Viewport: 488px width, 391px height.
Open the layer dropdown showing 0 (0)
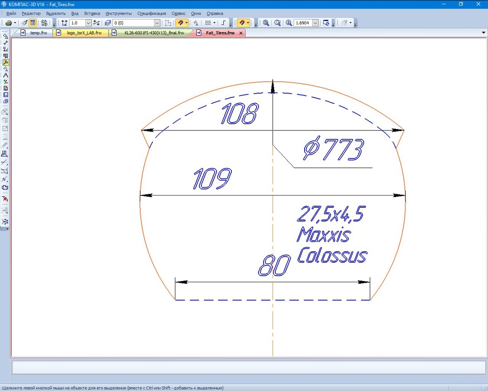pos(157,23)
